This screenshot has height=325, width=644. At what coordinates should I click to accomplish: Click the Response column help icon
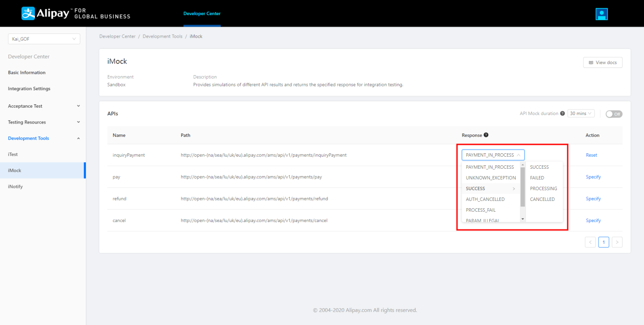[x=486, y=135]
